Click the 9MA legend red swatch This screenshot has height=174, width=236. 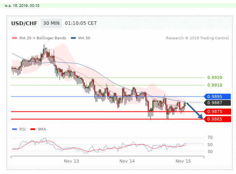click(33, 129)
